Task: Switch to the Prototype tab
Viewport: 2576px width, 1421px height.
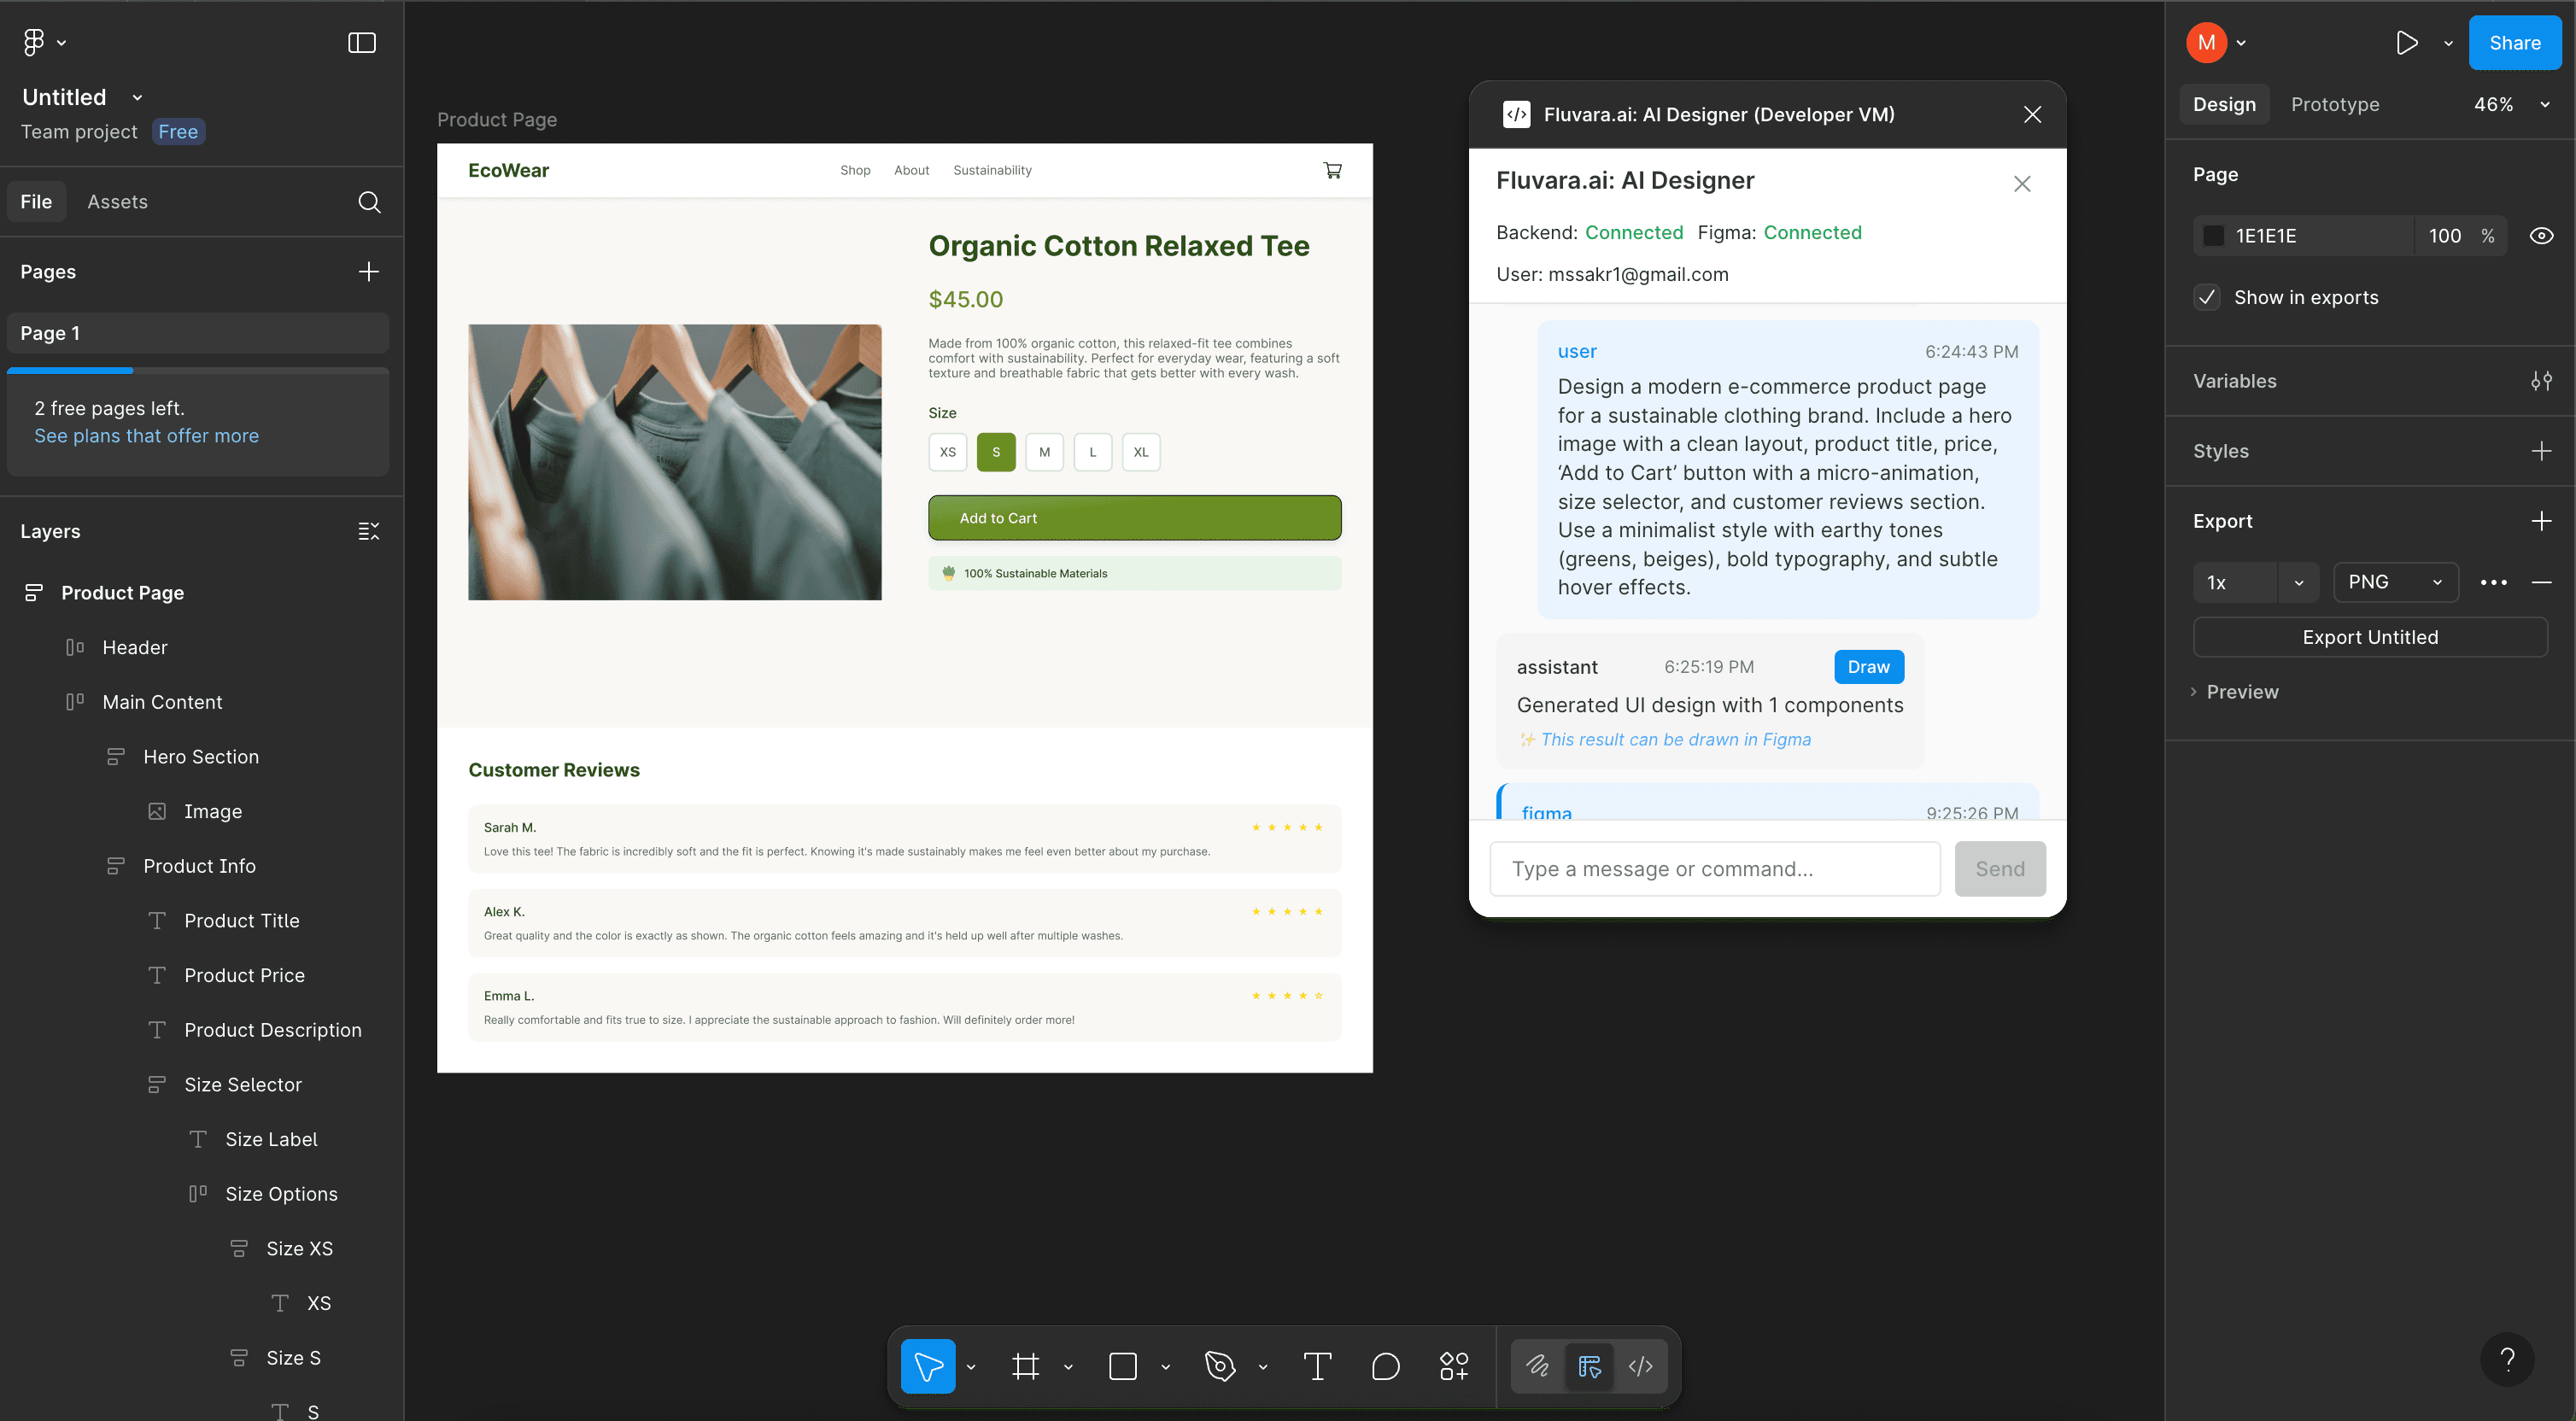Action: (2335, 104)
